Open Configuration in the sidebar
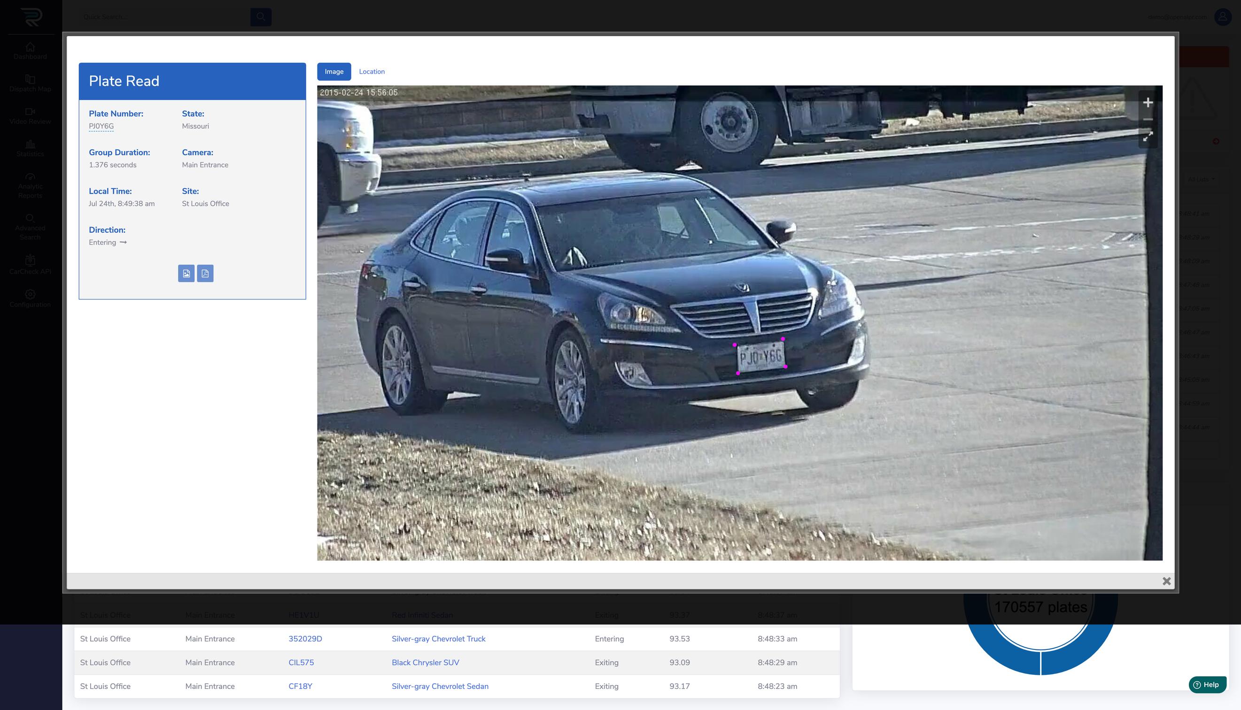This screenshot has height=710, width=1241. click(x=30, y=299)
